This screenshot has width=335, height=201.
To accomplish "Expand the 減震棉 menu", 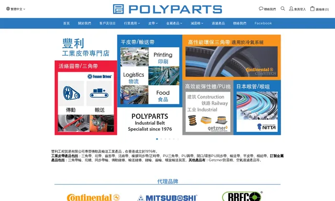I will 197,23.
